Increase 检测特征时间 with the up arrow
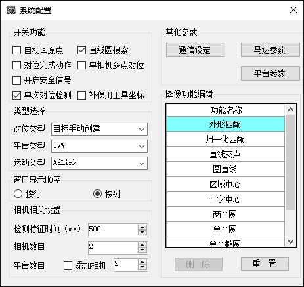The height and width of the screenshot is (287, 304). click(142, 227)
